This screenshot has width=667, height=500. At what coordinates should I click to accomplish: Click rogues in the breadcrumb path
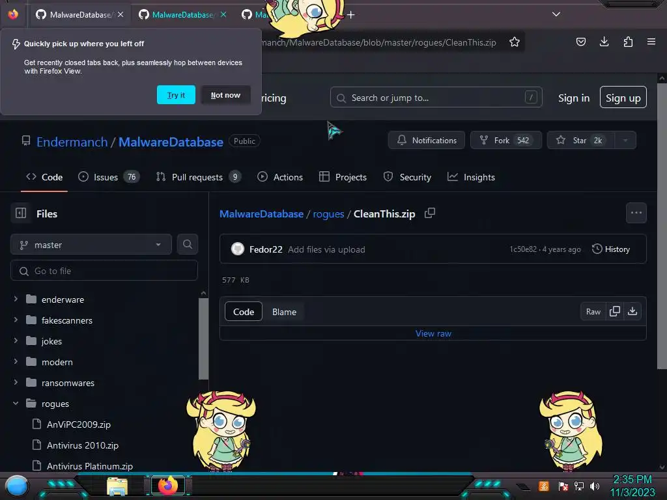tap(328, 214)
